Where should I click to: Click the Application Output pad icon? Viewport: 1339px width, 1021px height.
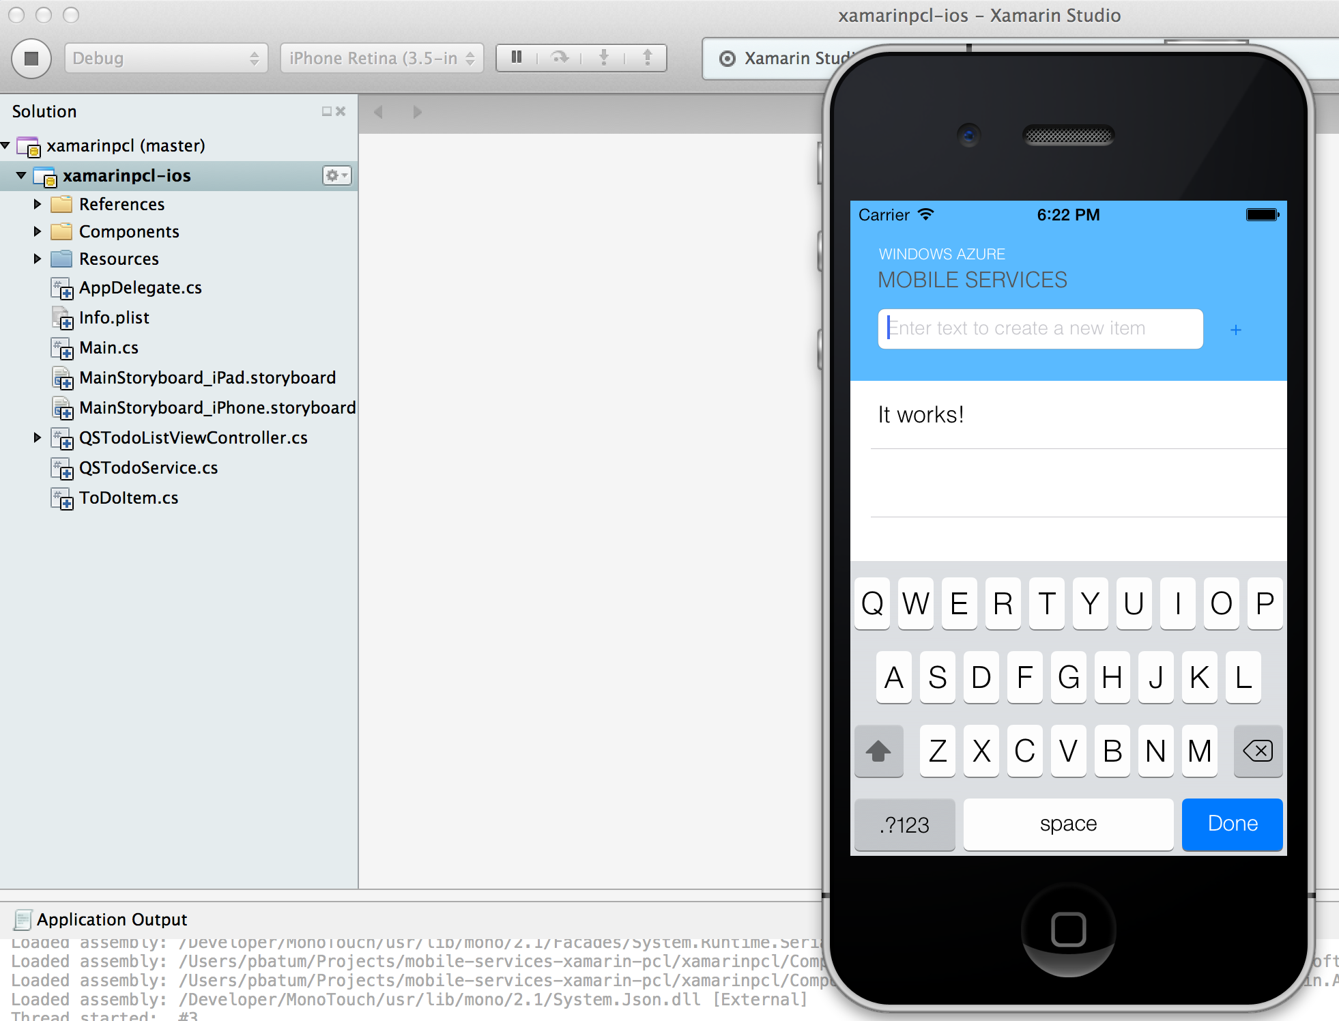23,919
